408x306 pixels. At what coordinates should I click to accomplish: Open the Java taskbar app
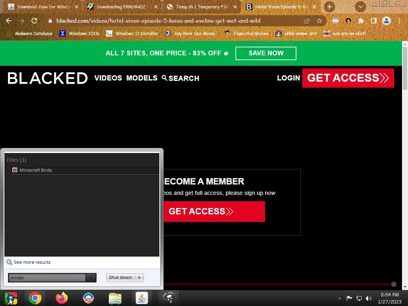142,298
